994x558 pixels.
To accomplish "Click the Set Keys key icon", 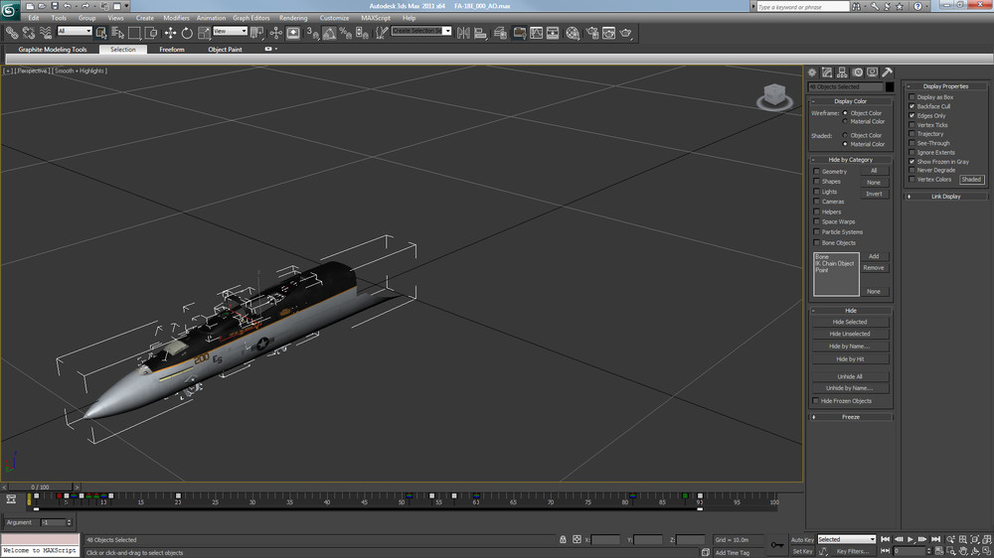I will point(776,544).
